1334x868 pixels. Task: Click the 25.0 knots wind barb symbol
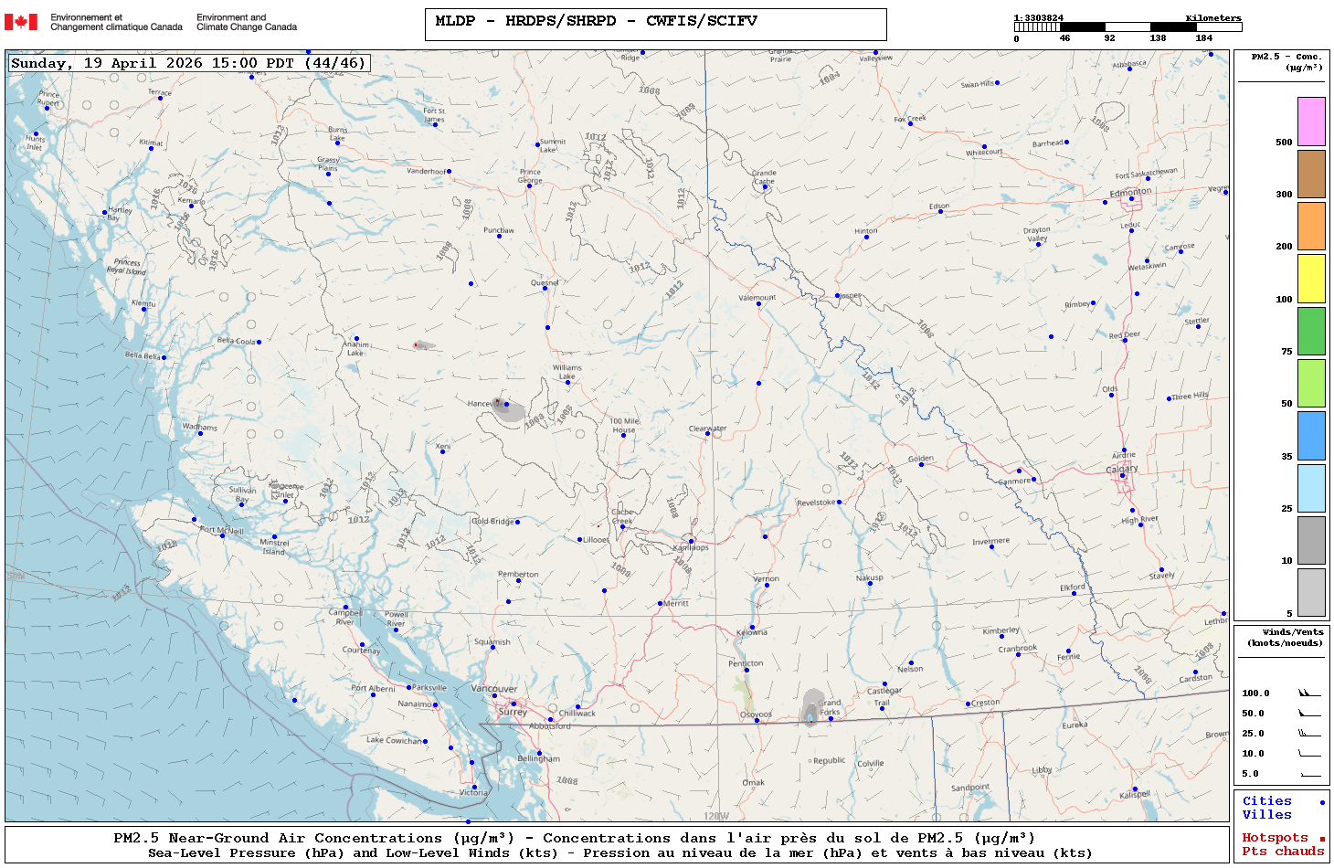1308,734
